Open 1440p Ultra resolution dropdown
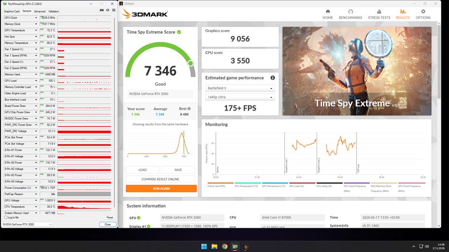Viewport: 449px width, 252px height. (240, 97)
